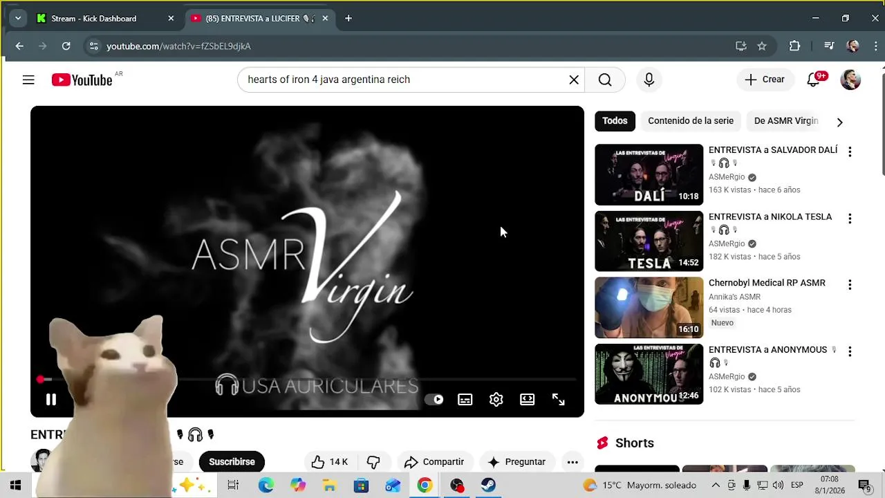Open Steam from the taskbar
The image size is (885, 498).
coord(489,486)
